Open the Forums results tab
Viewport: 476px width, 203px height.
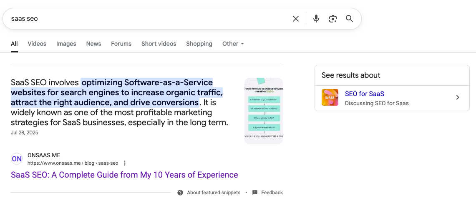pyautogui.click(x=121, y=44)
